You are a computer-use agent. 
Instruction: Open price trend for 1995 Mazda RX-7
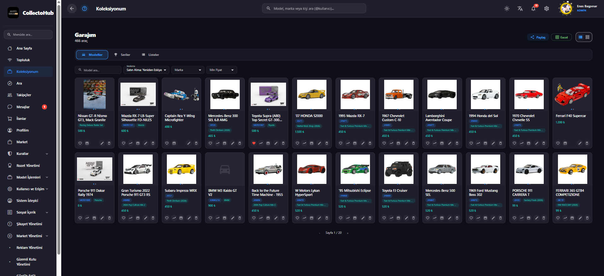pyautogui.click(x=348, y=143)
